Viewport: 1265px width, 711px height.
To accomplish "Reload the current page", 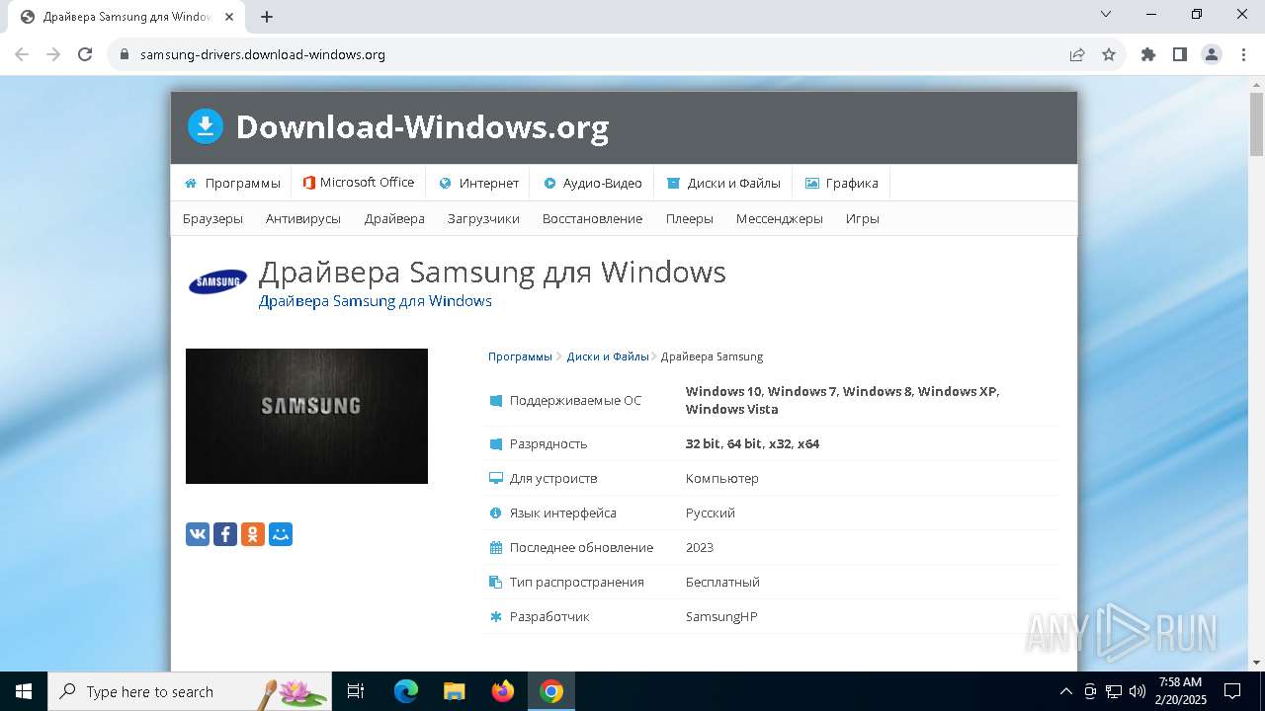I will click(x=85, y=54).
